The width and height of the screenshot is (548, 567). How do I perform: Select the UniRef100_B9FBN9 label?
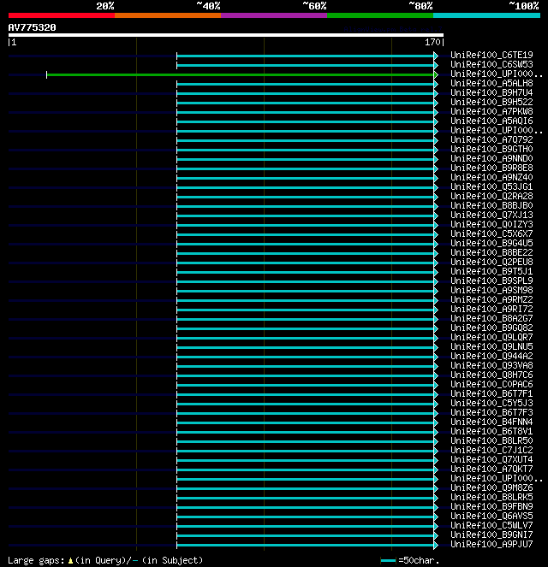coord(491,506)
